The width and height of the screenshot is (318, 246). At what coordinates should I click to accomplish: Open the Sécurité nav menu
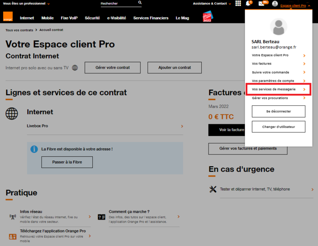[92, 18]
